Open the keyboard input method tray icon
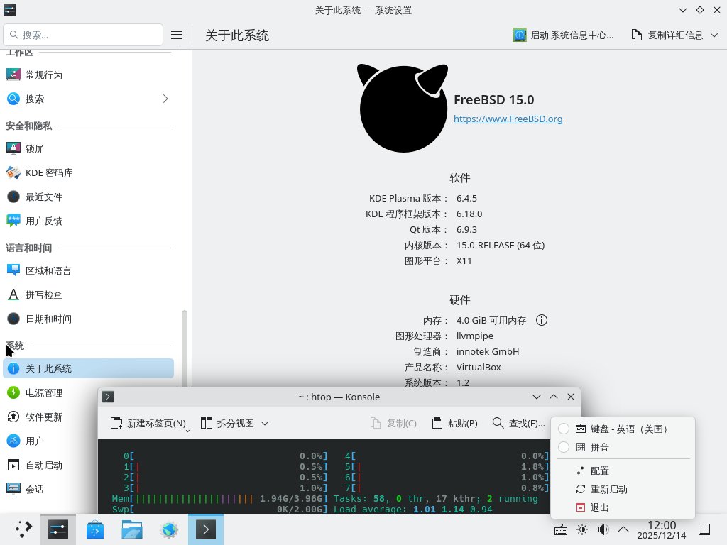 coord(560,529)
